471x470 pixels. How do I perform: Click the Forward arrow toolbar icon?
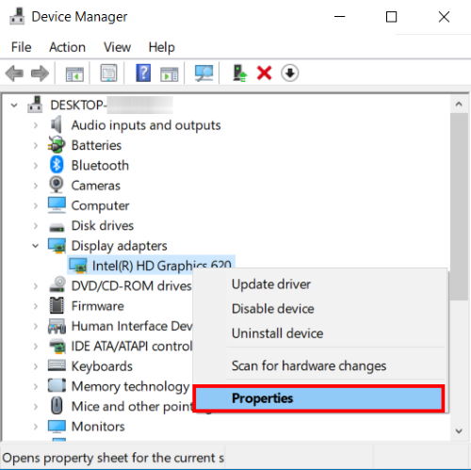click(x=40, y=73)
